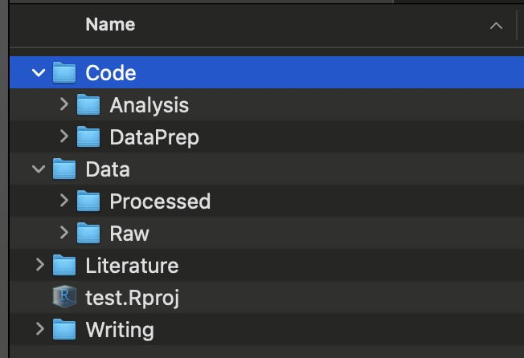
Task: Click the Writing folder icon
Action: (64, 329)
